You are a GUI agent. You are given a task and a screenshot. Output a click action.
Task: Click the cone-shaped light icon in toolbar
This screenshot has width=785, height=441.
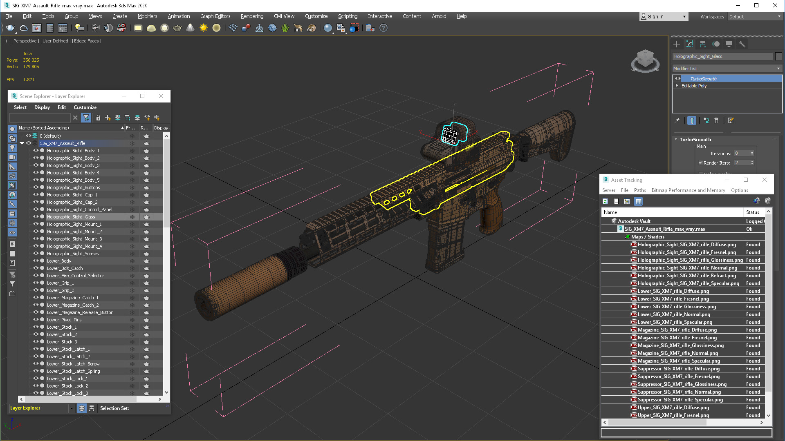click(190, 28)
